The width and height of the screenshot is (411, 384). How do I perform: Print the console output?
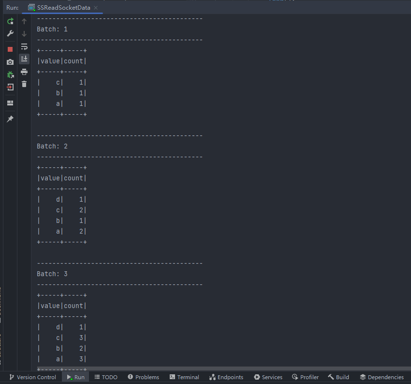click(x=24, y=72)
